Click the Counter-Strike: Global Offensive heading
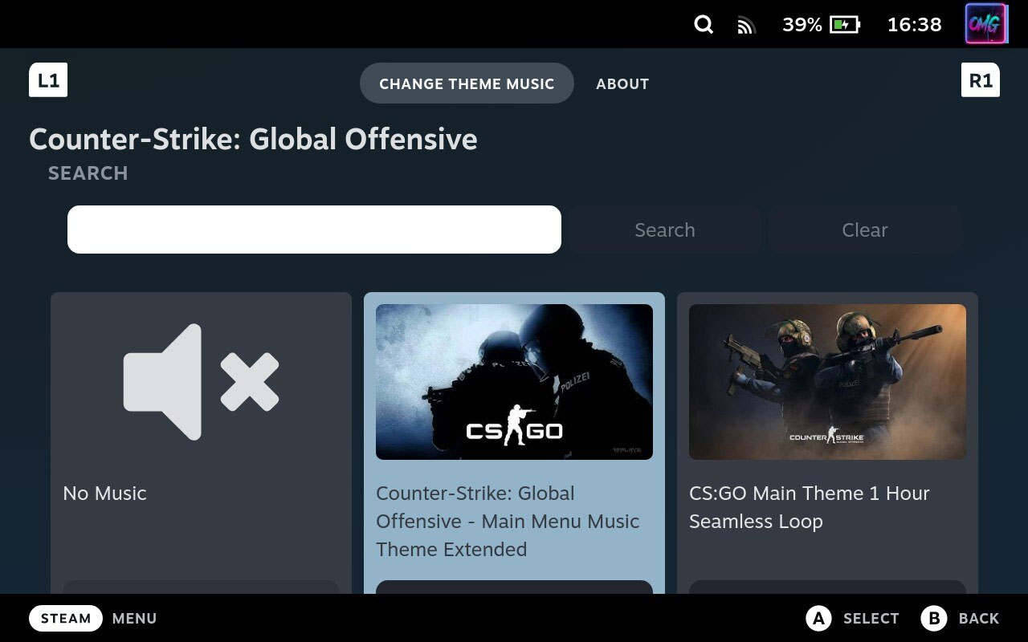The height and width of the screenshot is (642, 1028). [253, 140]
